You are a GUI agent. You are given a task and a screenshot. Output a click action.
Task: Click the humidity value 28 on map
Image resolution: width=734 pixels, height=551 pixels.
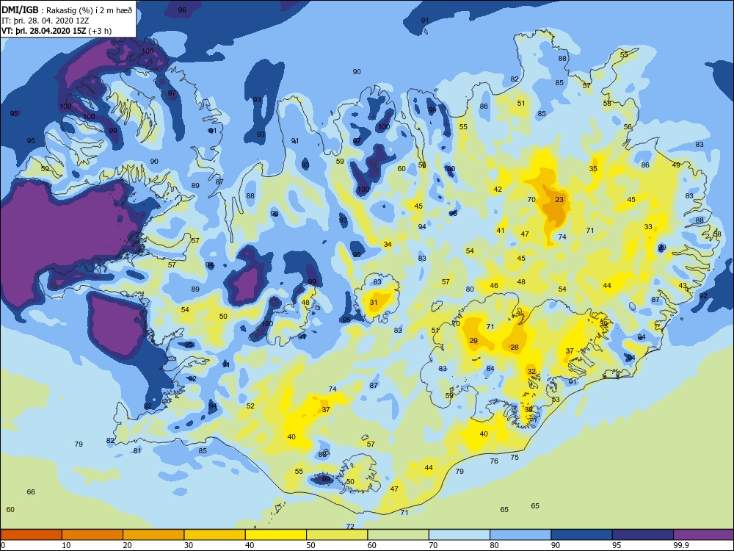tap(515, 347)
